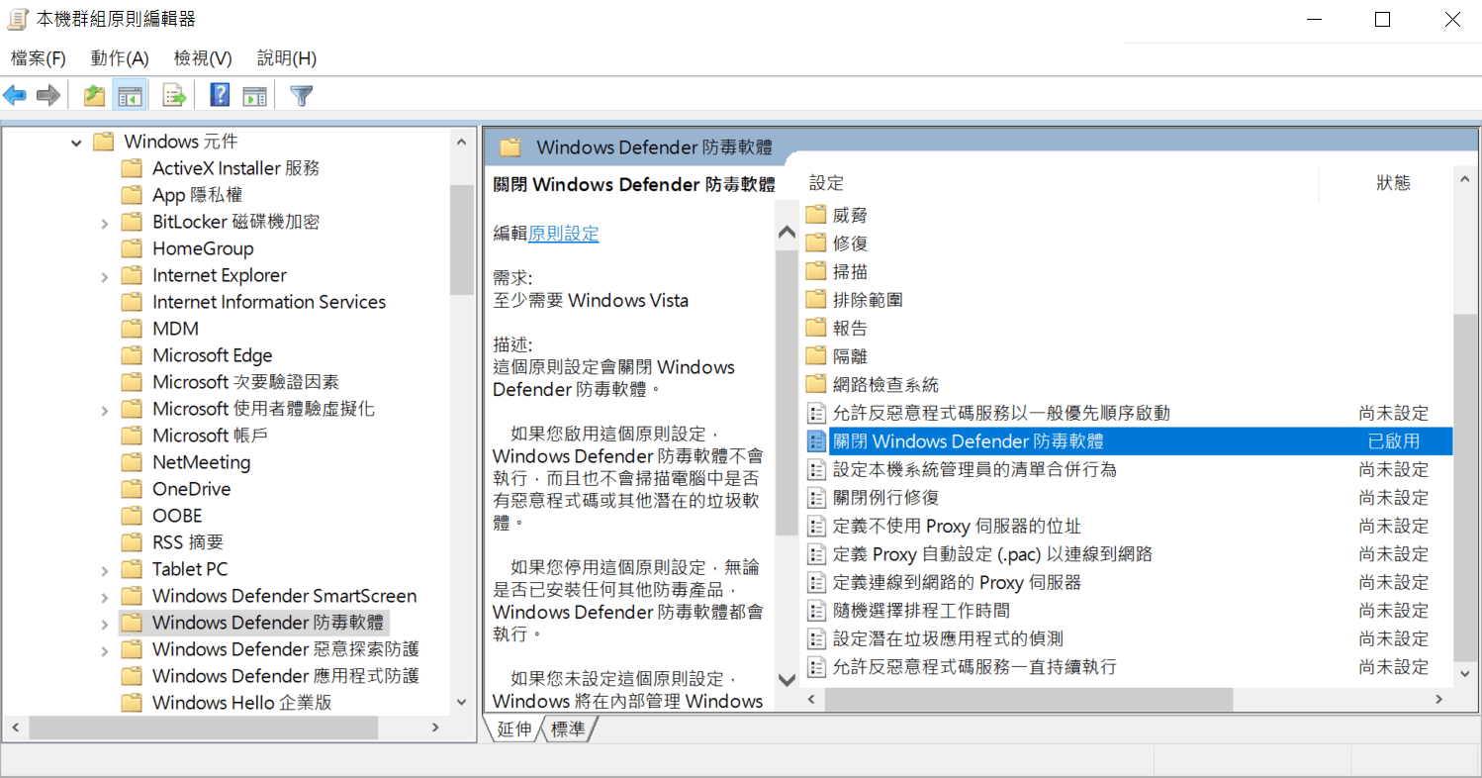Click the 本機群組原則編輯器 title bar app icon
This screenshot has height=778, width=1482.
click(x=17, y=19)
